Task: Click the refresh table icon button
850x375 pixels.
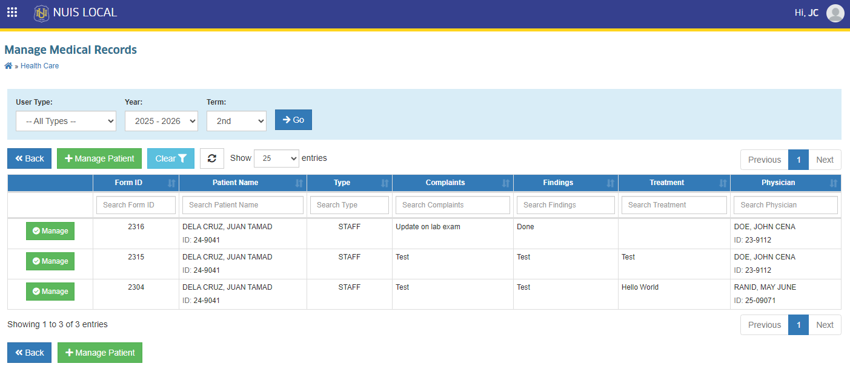Action: [x=212, y=158]
